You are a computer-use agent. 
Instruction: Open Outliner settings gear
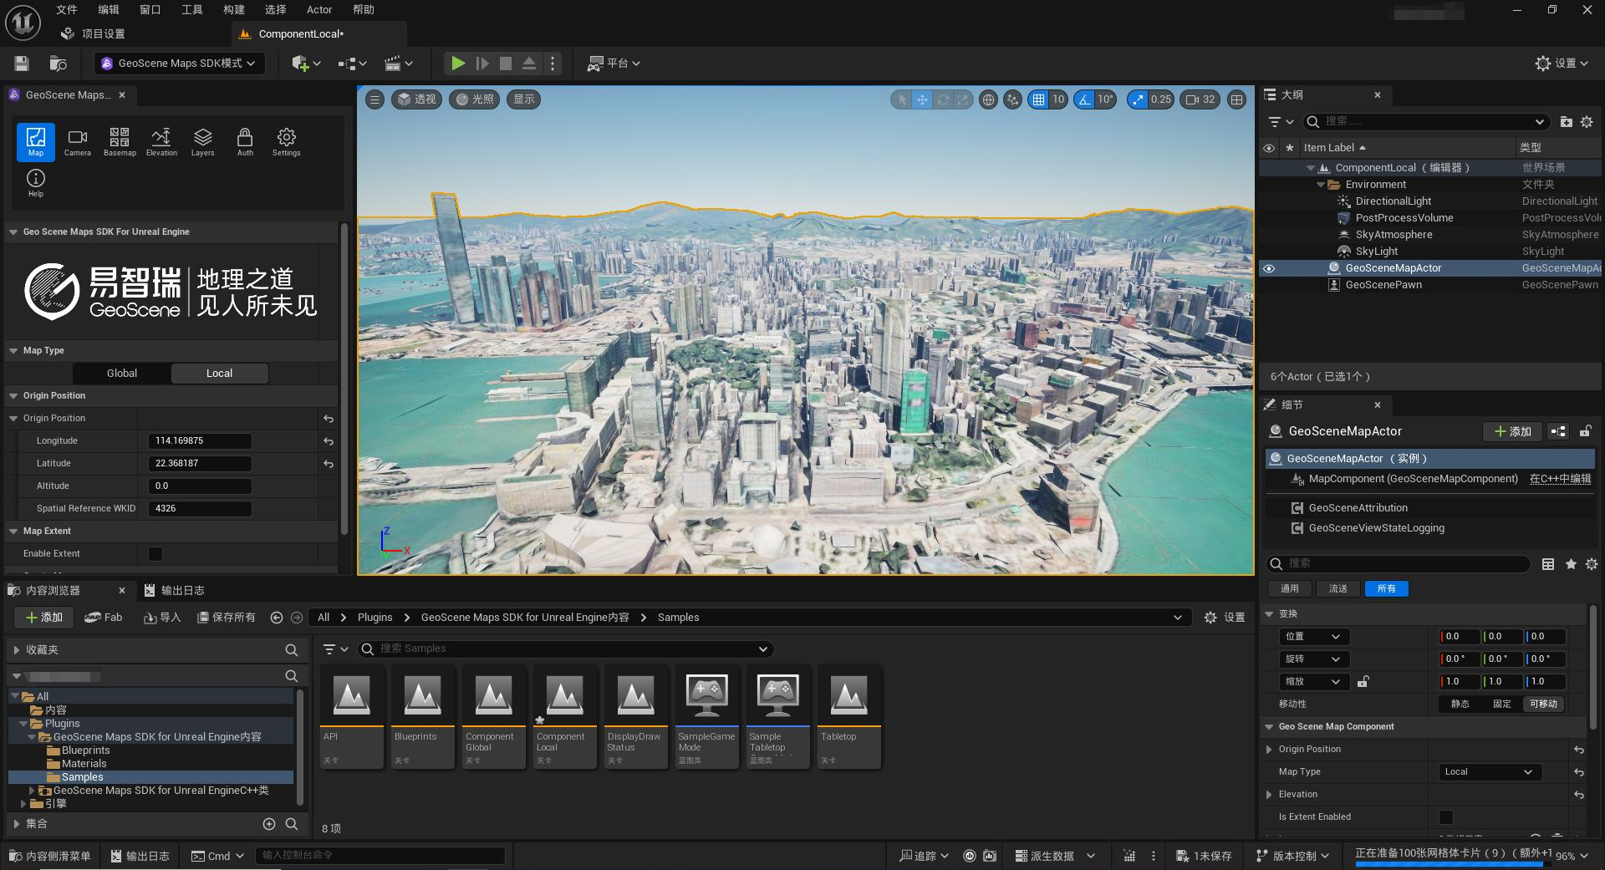click(x=1587, y=122)
